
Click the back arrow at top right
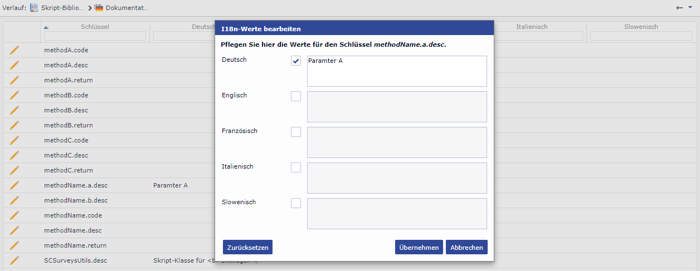tap(679, 8)
